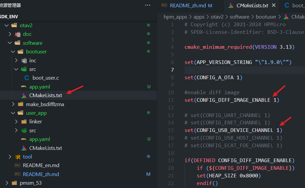The image size is (305, 188).
Task: Click the set(CONFIG_A_OTA 1) line
Action: (213, 78)
